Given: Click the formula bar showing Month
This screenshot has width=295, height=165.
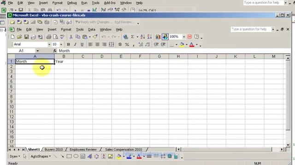Looking at the screenshot, I should 174,51.
